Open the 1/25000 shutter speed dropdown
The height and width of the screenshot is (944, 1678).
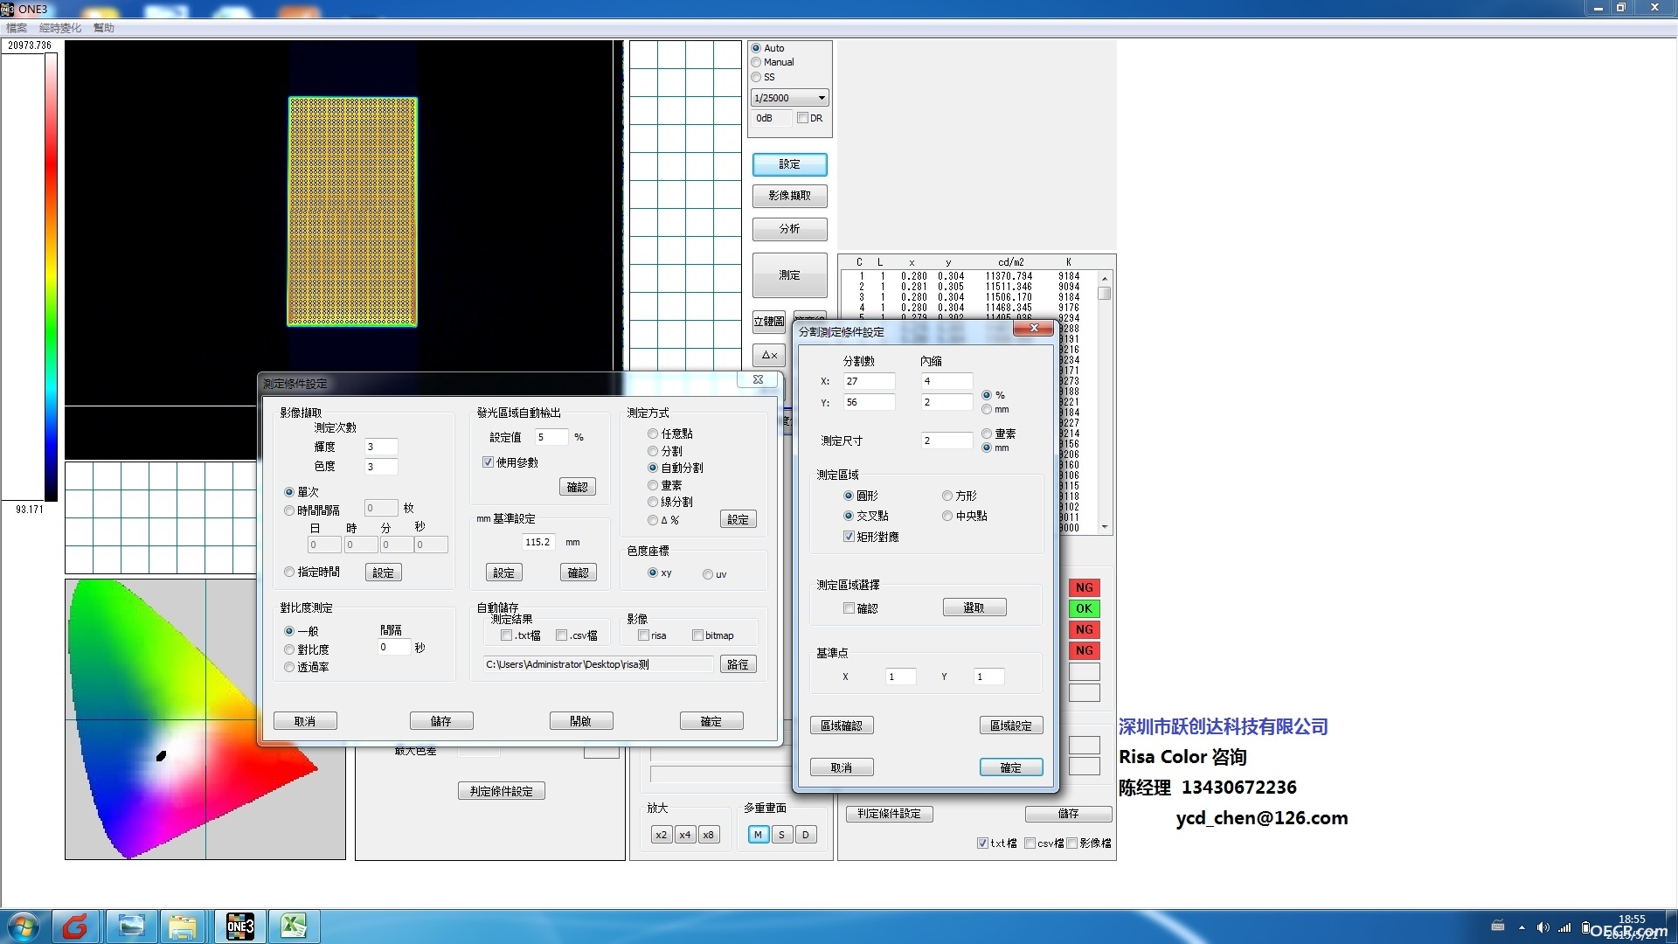[789, 98]
